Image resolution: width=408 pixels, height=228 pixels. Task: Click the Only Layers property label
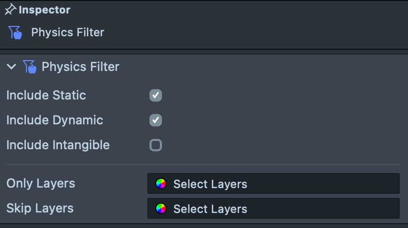pyautogui.click(x=40, y=183)
